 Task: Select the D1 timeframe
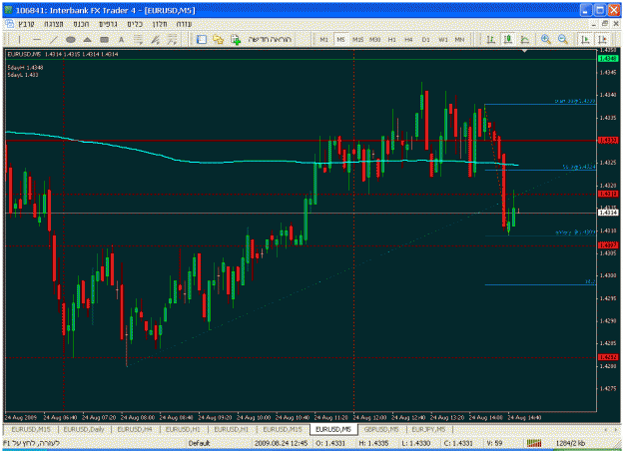pos(425,39)
